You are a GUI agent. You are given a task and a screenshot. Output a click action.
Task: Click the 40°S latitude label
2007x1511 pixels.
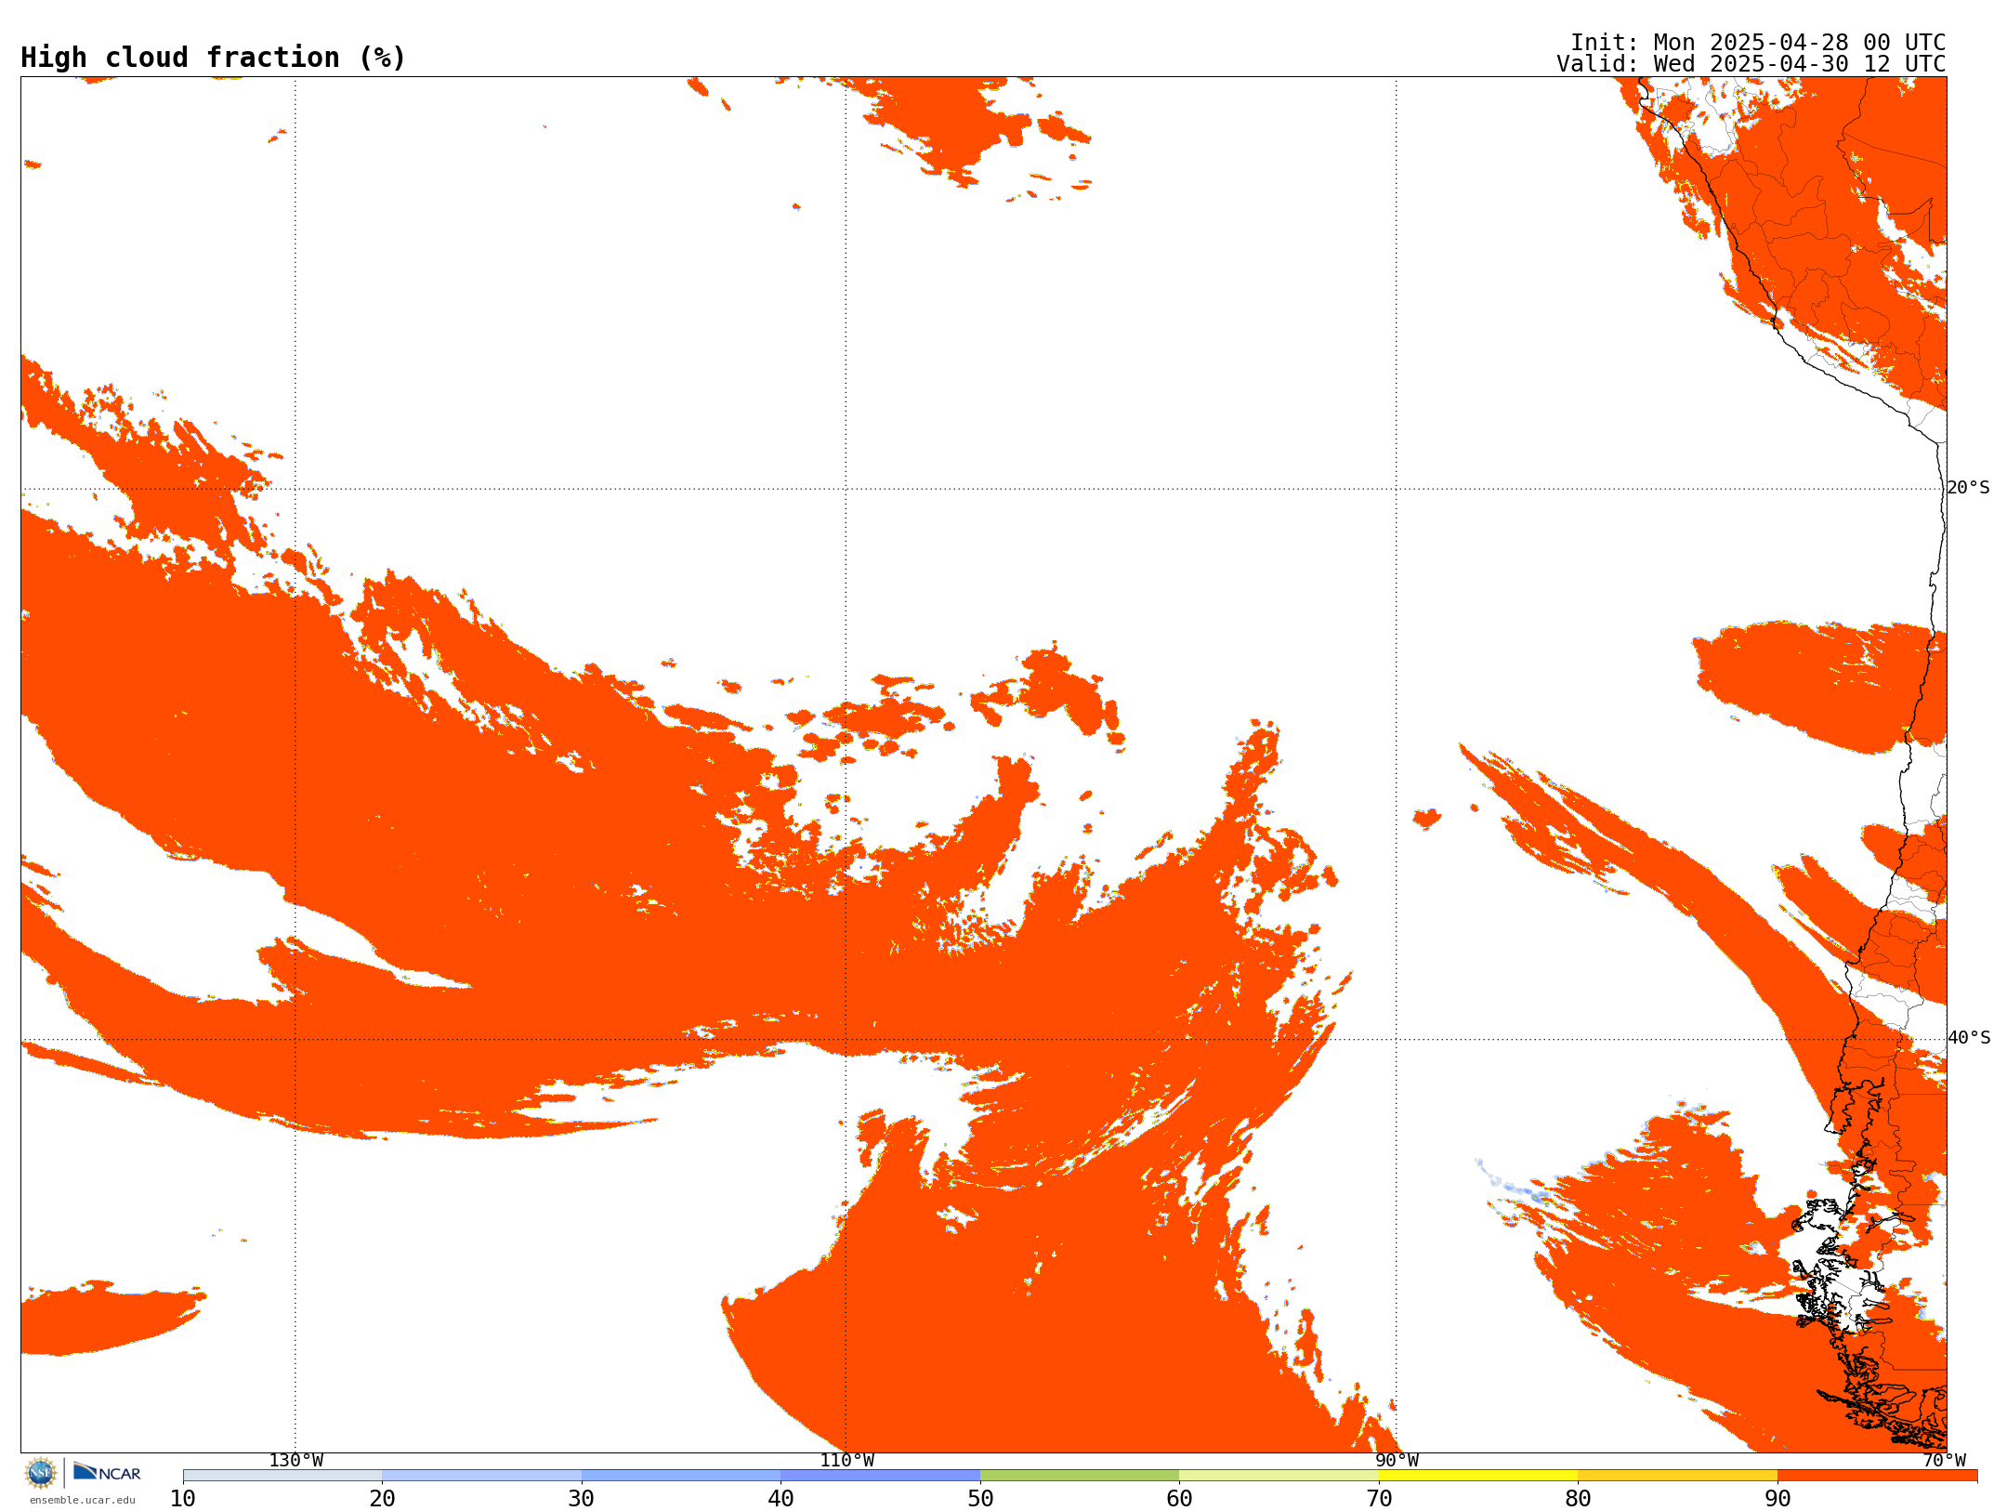click(x=1969, y=1038)
